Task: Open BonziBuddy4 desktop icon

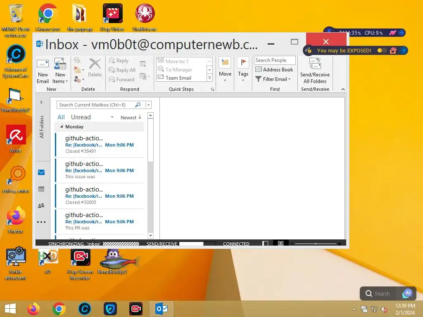Action: 112,261
